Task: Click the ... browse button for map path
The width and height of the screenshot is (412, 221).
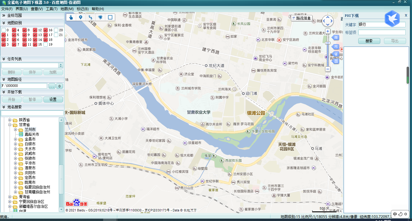Action: (x=52, y=86)
